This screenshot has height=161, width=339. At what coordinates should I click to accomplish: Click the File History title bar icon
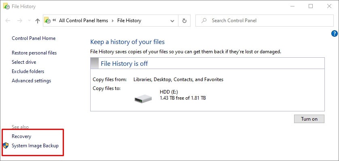point(6,6)
